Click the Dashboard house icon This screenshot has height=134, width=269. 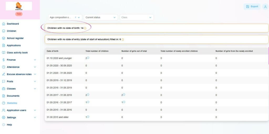pos(3,24)
